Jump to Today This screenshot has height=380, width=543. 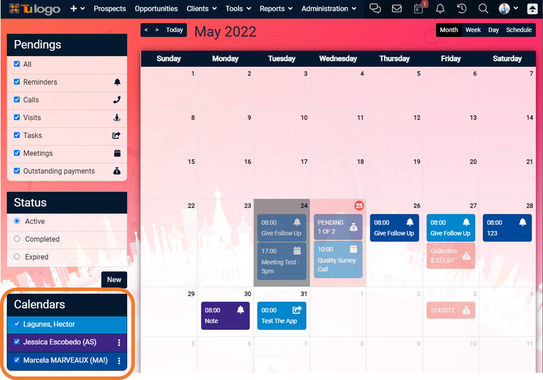coord(174,30)
